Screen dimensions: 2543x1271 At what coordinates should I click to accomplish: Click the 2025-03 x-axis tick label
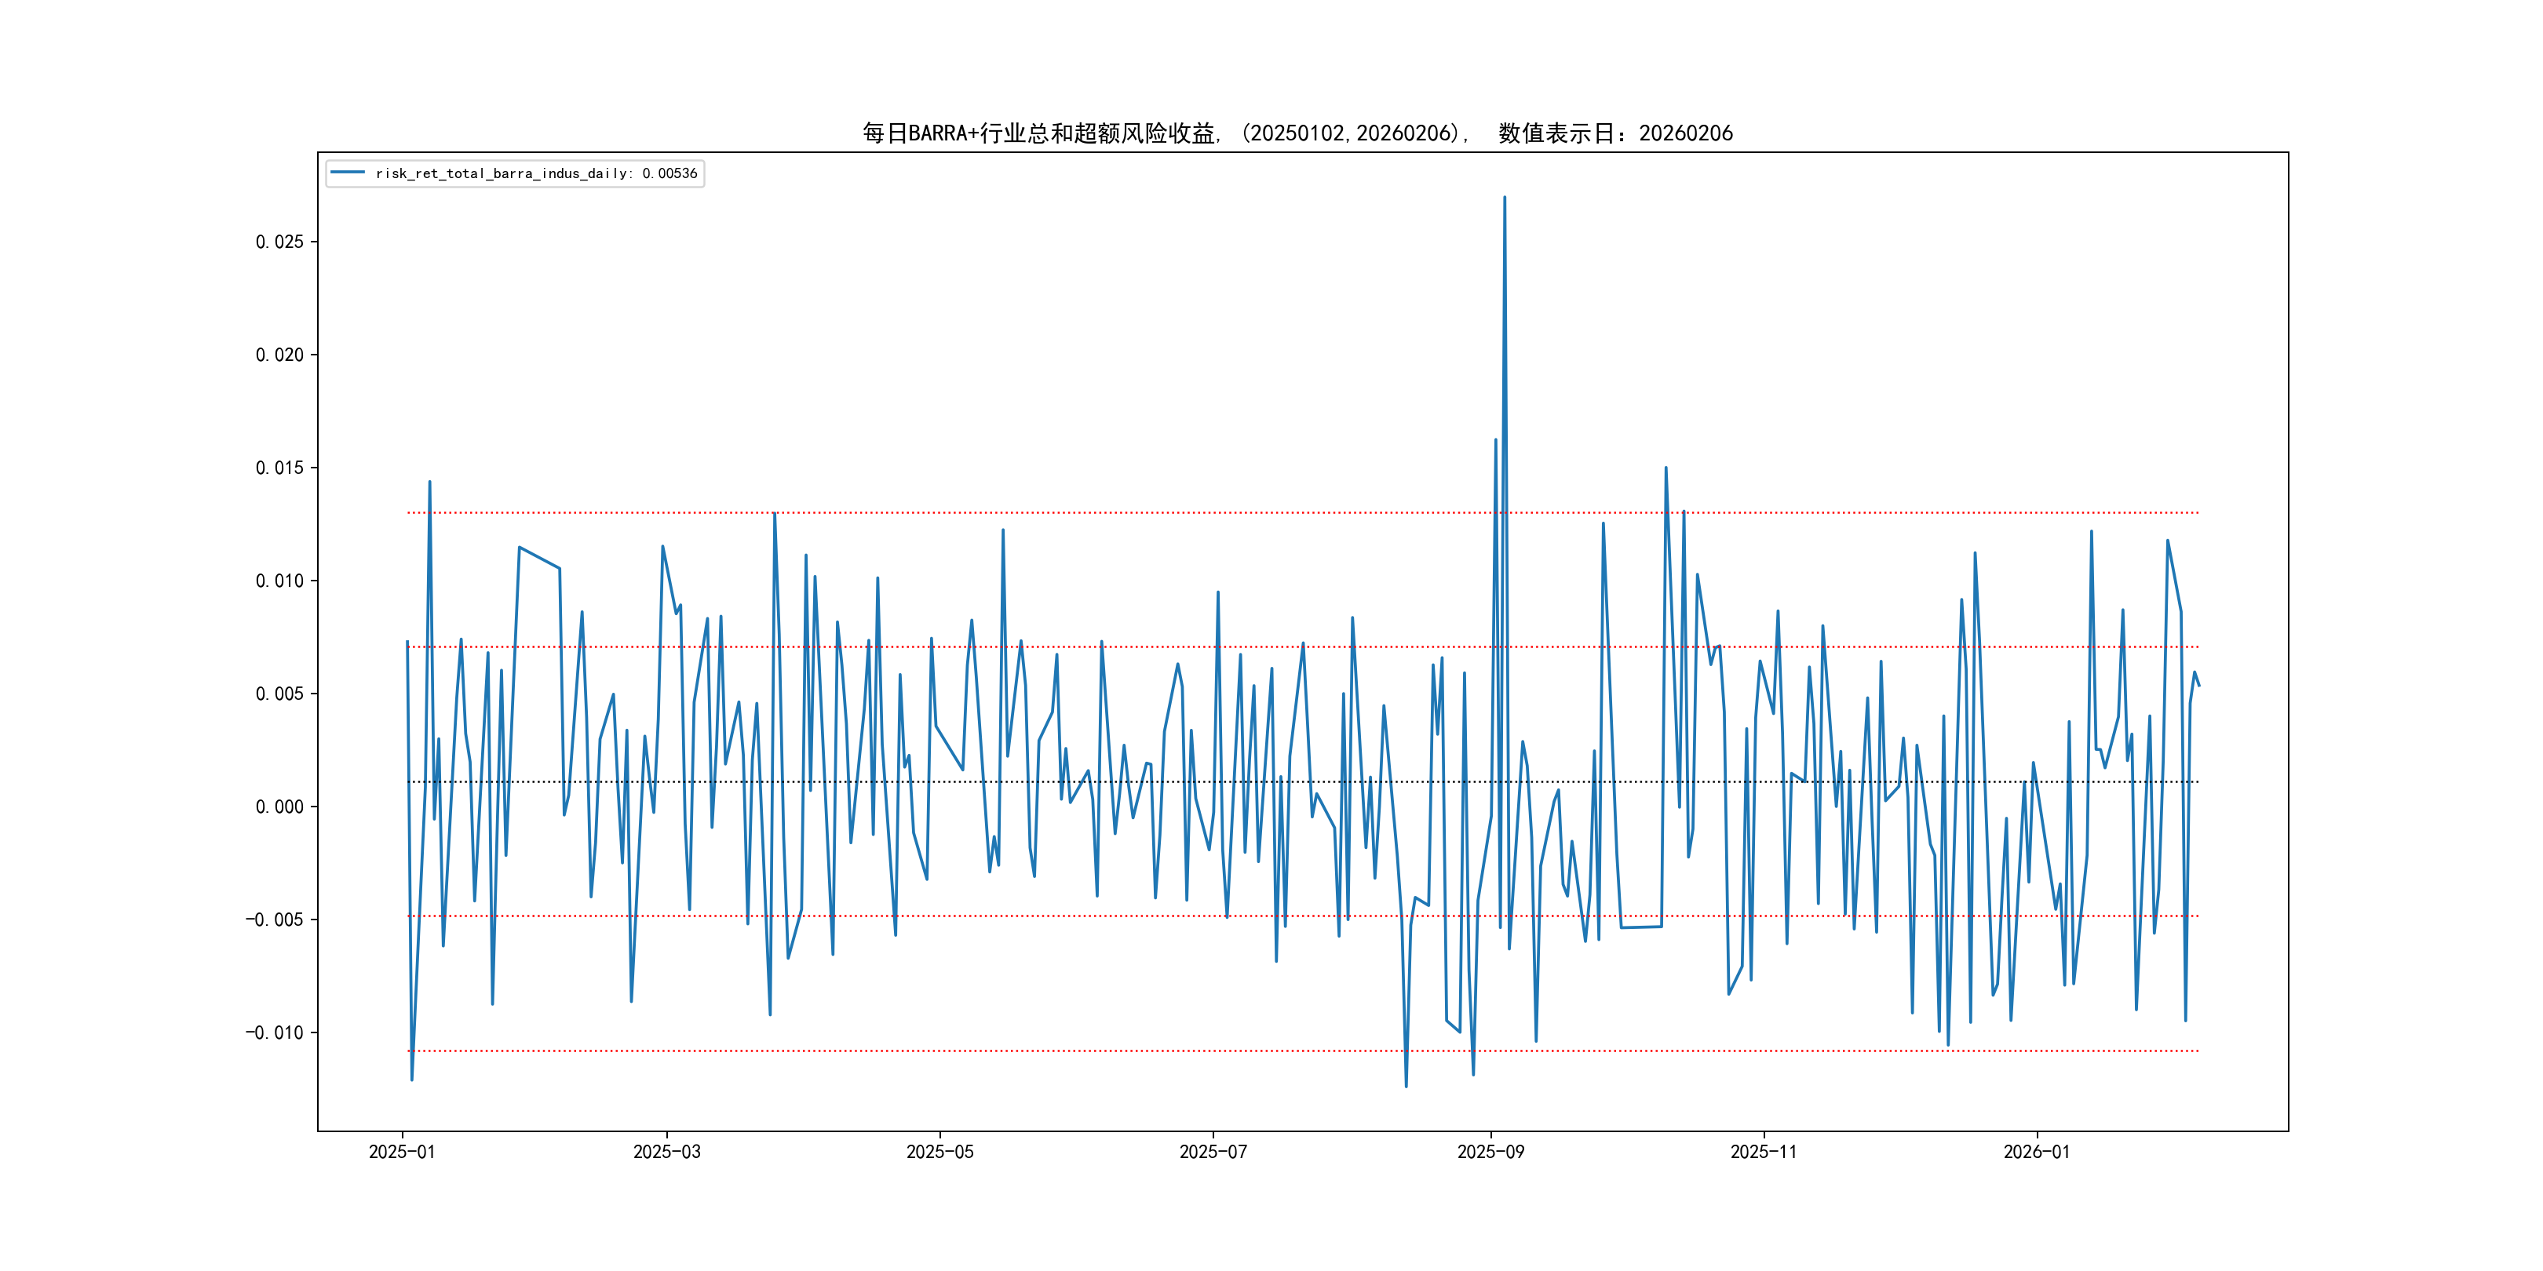click(666, 1152)
